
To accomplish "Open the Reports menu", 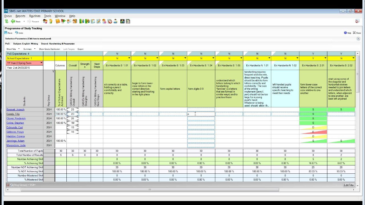I will click(21, 16).
